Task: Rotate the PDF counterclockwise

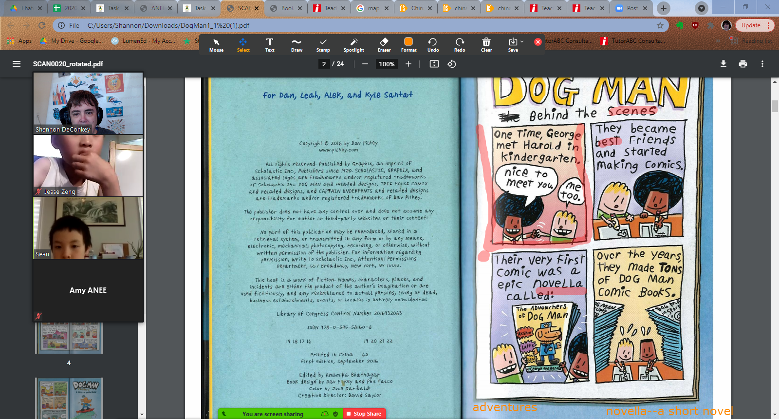Action: [x=452, y=64]
